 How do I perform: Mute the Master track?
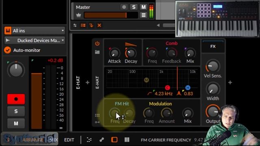click(143, 7)
